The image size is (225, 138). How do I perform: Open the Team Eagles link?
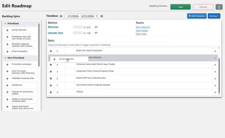[x=142, y=31]
